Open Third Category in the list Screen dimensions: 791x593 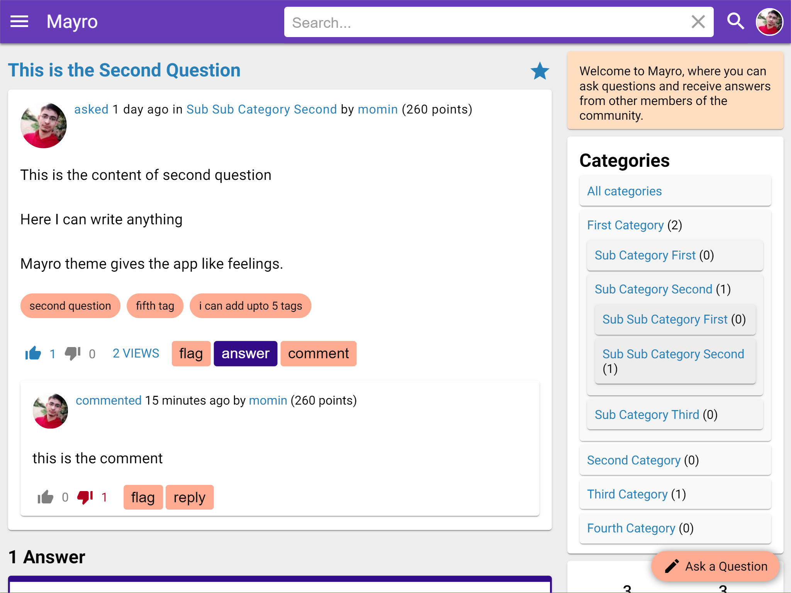pyautogui.click(x=627, y=494)
